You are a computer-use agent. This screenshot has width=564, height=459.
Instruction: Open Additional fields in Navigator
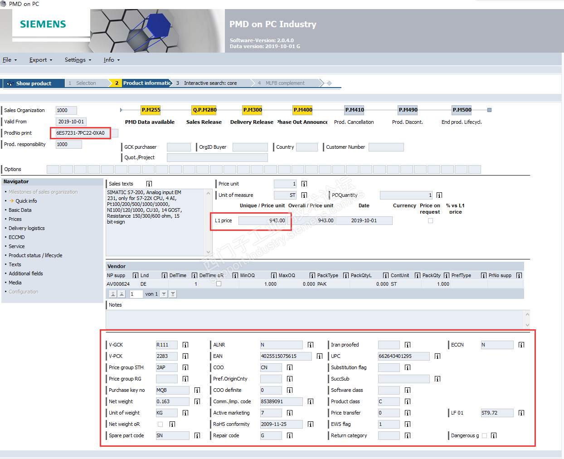26,273
